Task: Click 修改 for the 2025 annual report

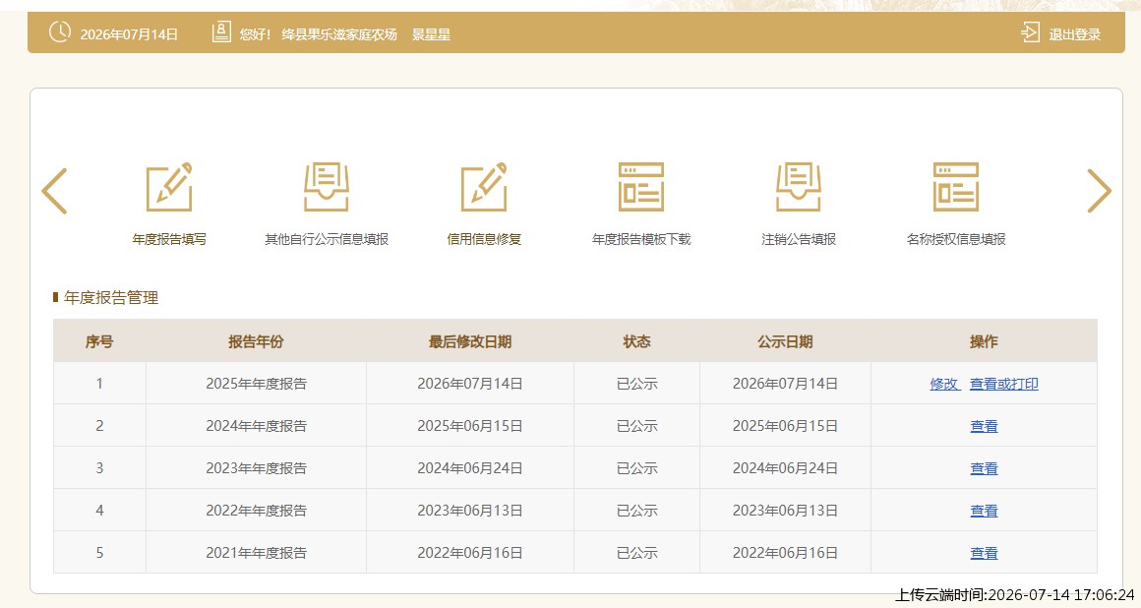Action: pos(944,384)
